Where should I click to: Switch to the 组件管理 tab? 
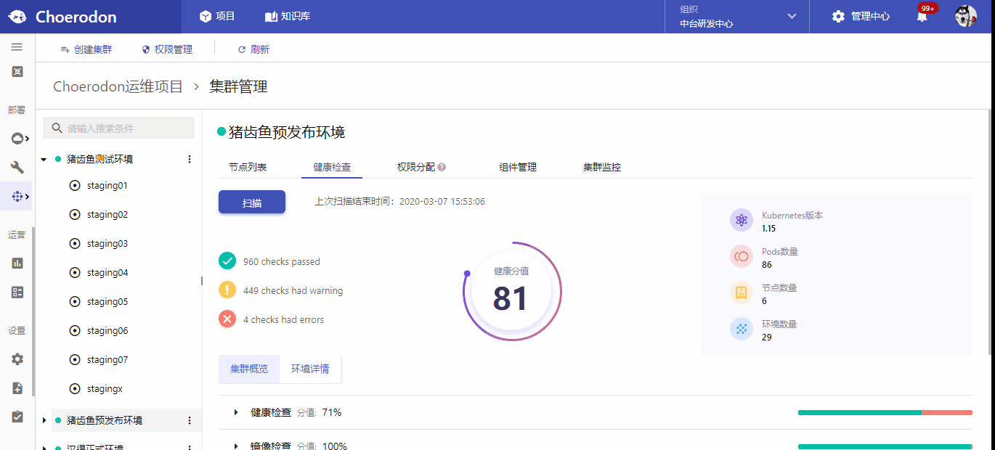pos(518,167)
